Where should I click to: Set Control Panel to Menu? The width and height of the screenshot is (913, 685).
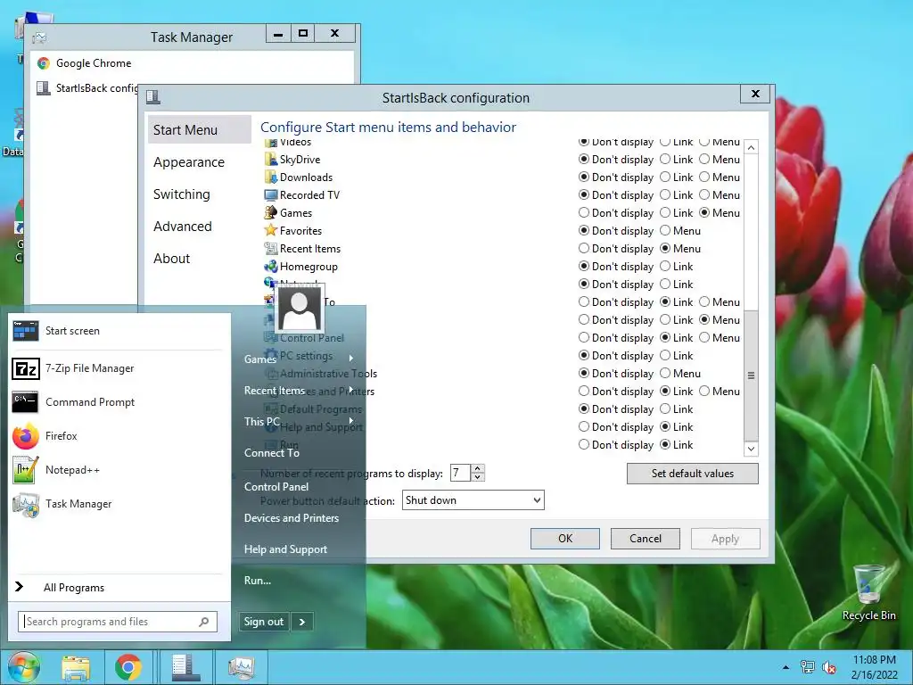pos(704,338)
